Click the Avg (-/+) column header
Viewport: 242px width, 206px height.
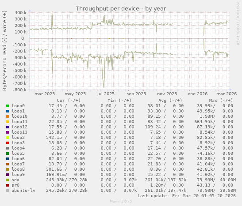(x=170, y=101)
